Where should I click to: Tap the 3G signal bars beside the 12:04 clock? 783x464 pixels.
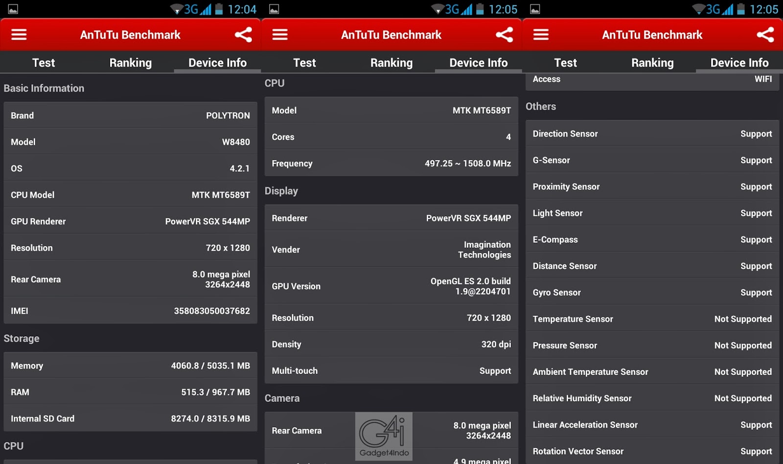point(206,9)
